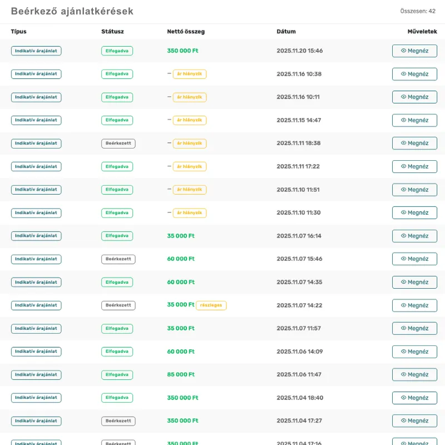Viewport: 445px width, 445px height.
Task: Click the eye icon in the 2025.11.16 10:38 row
Action: [403, 74]
